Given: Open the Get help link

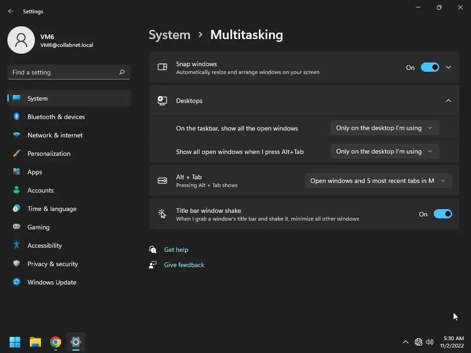Looking at the screenshot, I should pos(176,250).
